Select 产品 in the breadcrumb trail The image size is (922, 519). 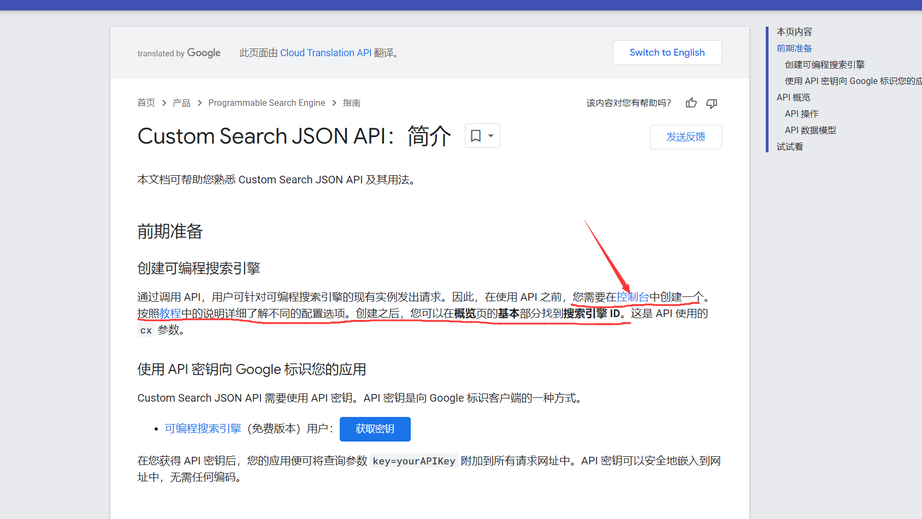click(181, 103)
